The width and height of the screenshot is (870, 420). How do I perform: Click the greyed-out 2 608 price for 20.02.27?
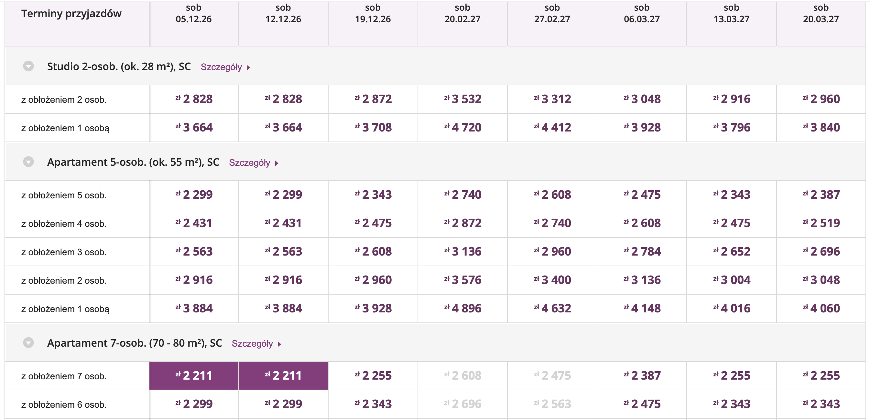click(x=463, y=375)
